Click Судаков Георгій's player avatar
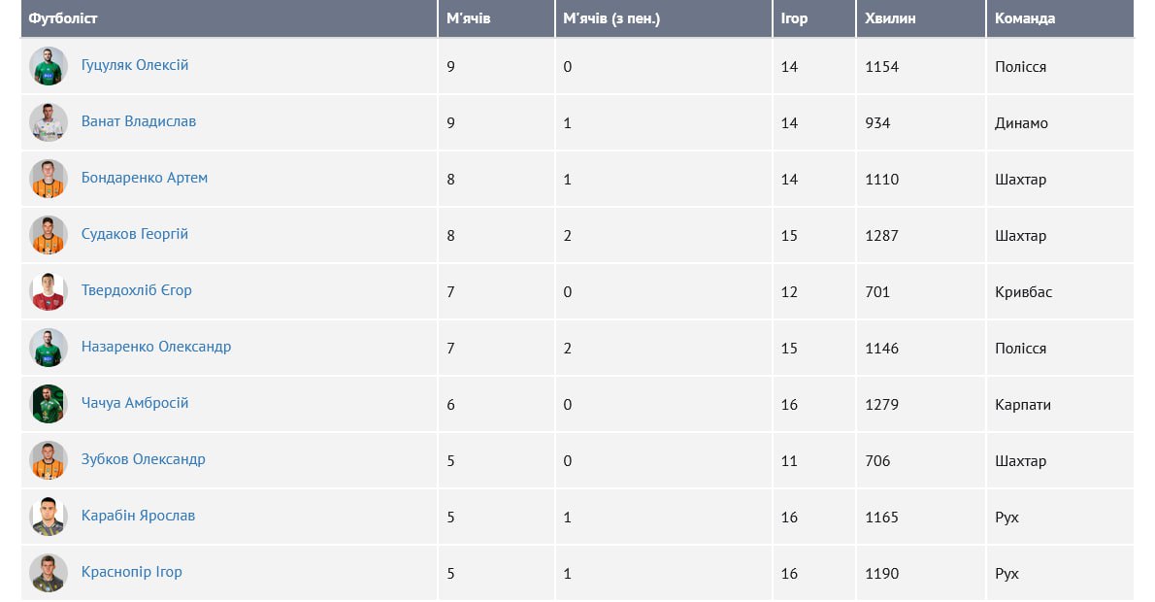1155x602 pixels. 48,235
